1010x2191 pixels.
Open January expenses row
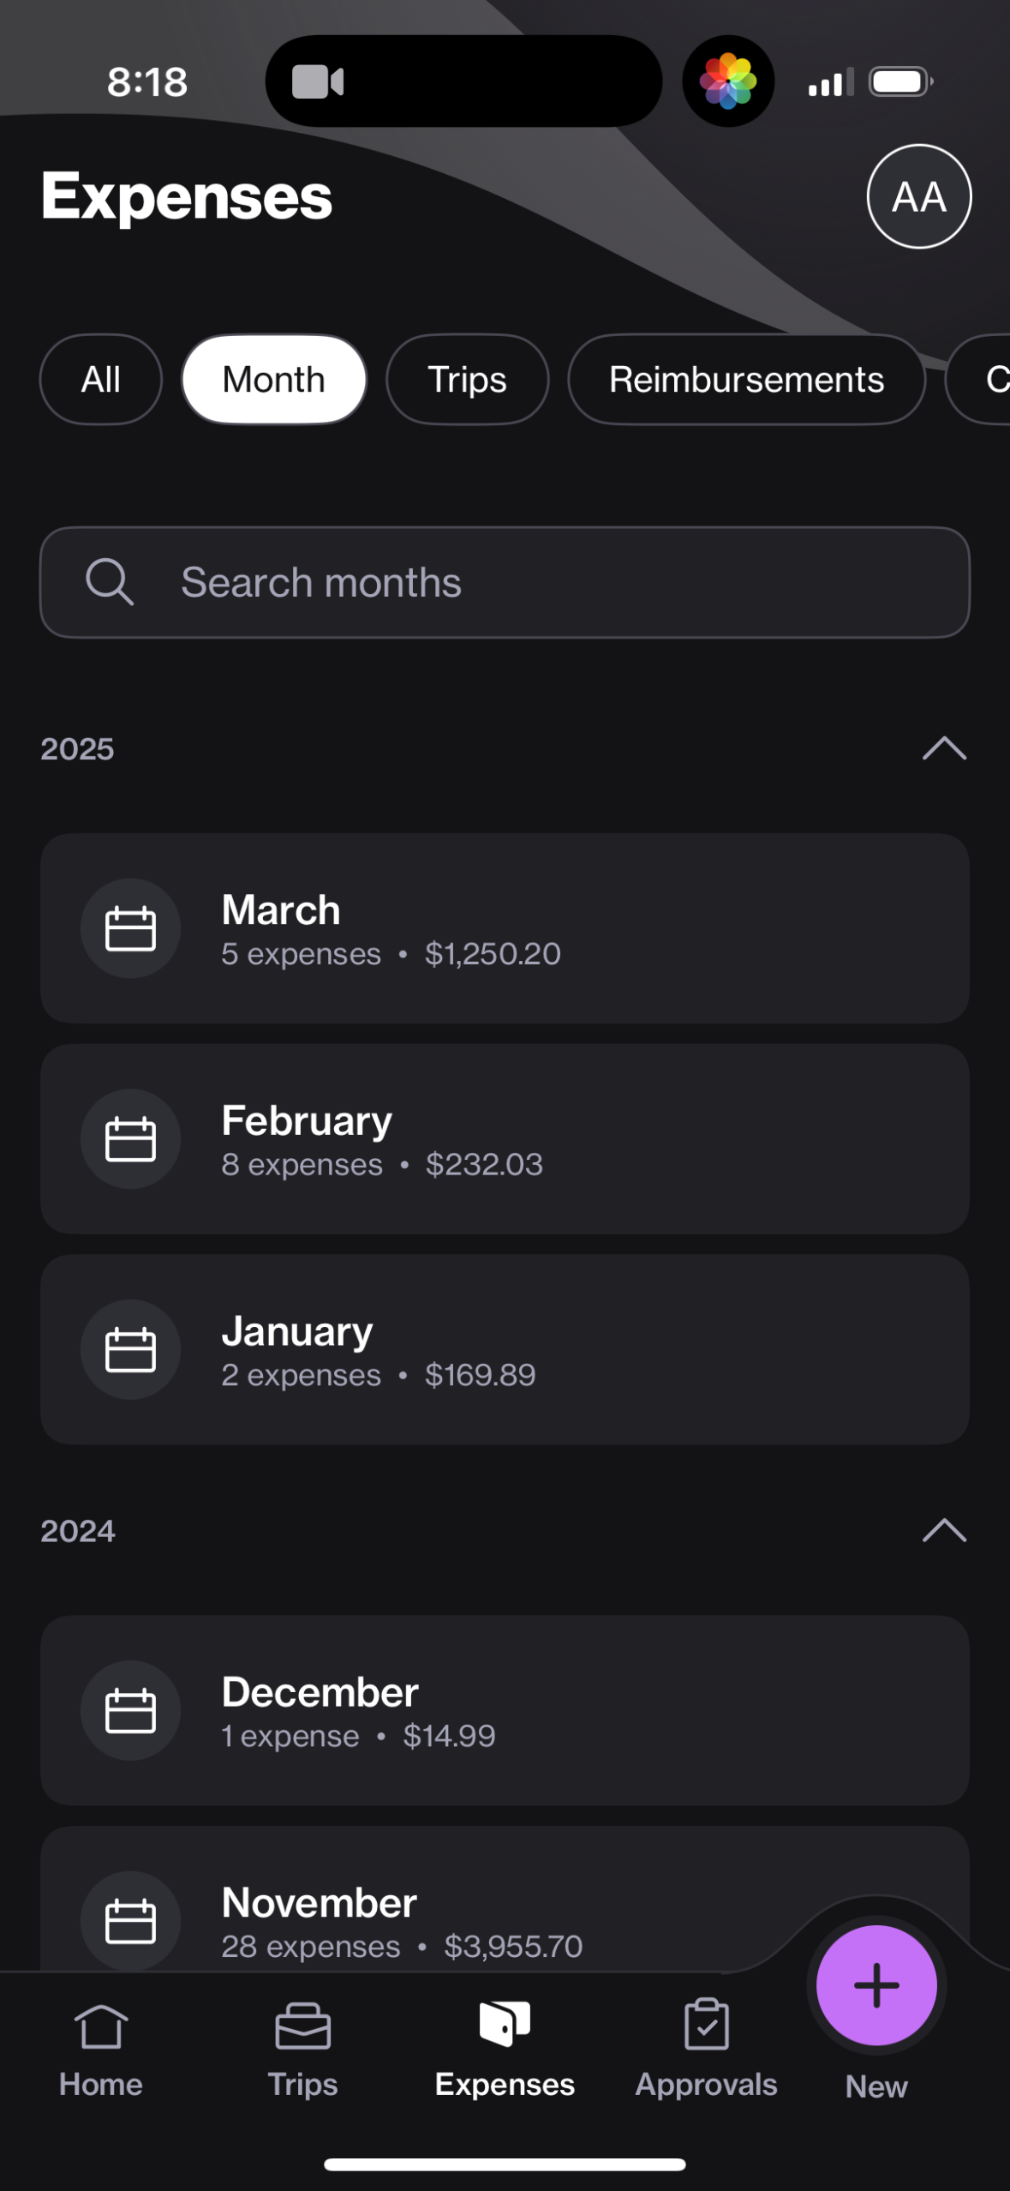coord(505,1350)
